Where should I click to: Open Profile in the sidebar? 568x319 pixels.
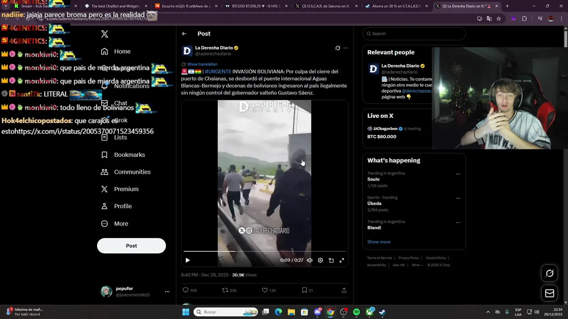[x=116, y=206]
